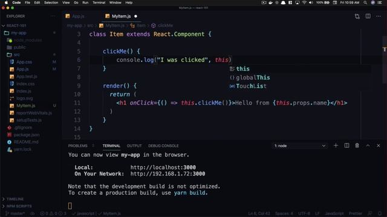
Task: Switch to the App.js editor tab
Action: point(78,16)
